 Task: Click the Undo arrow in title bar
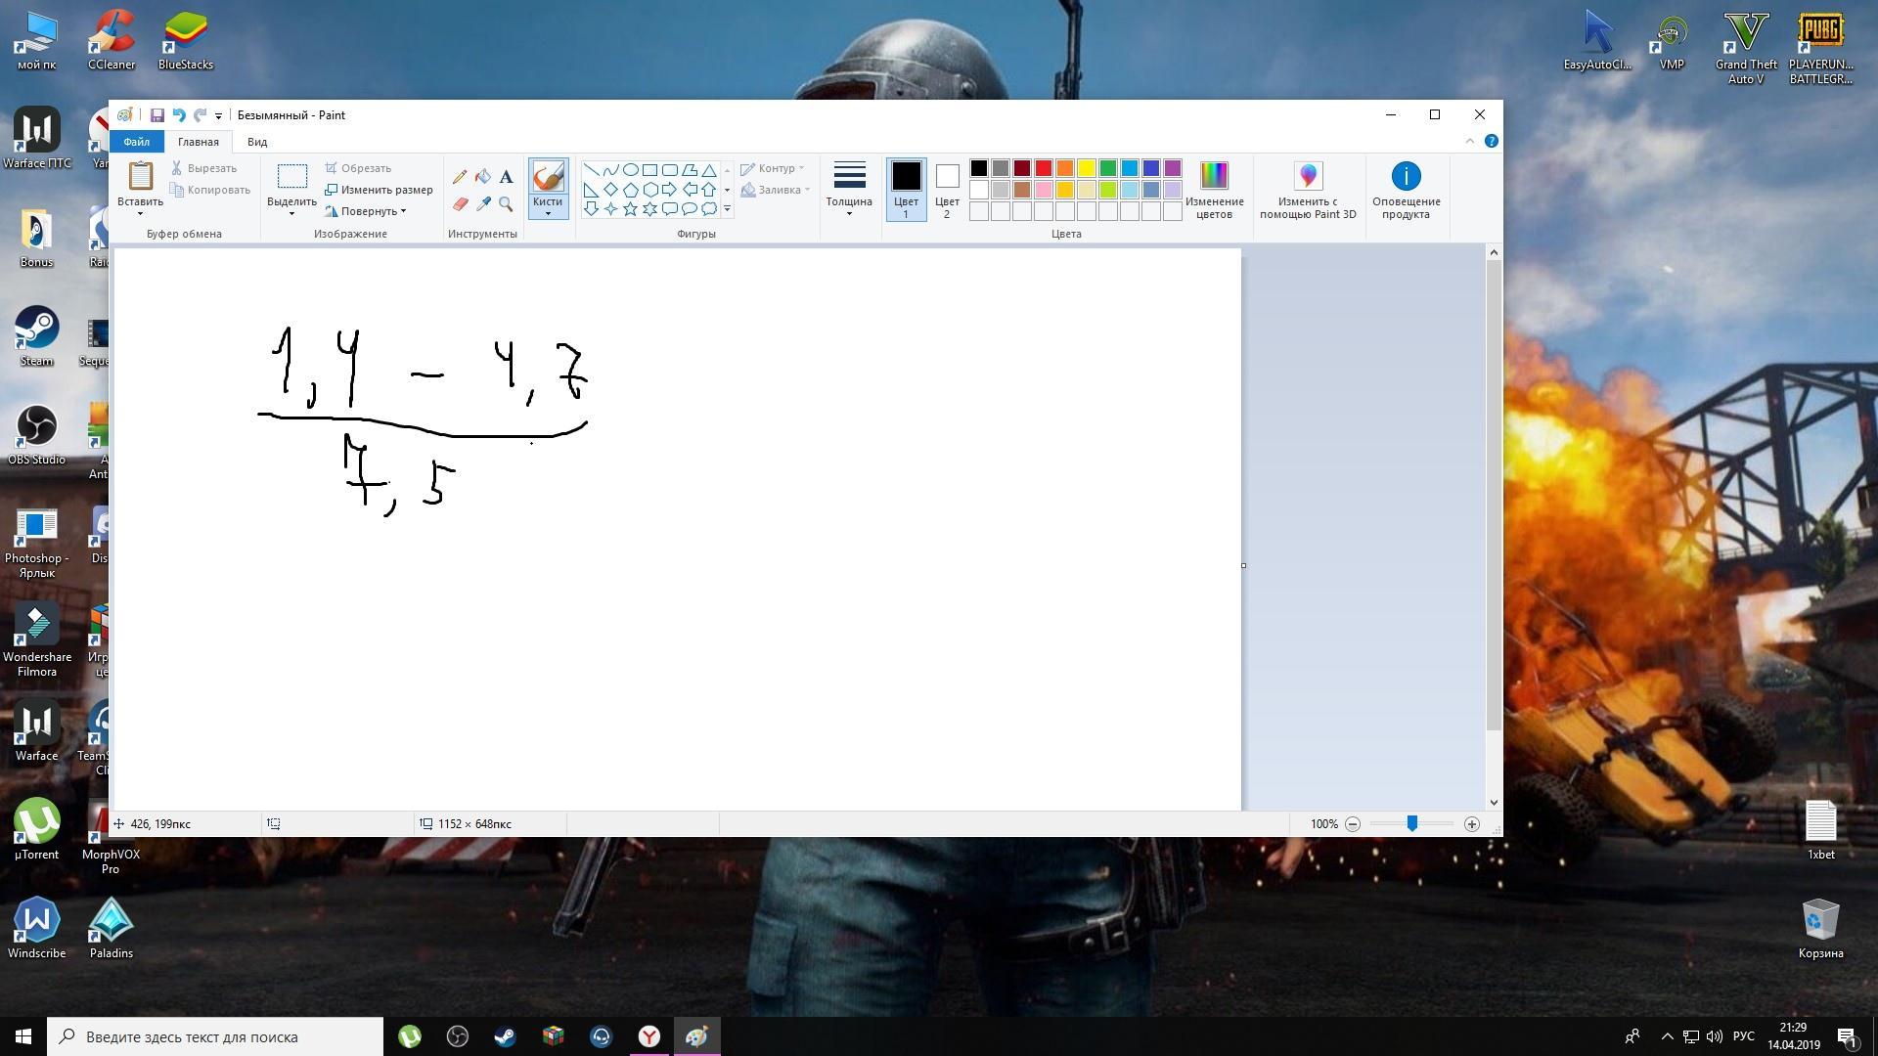(178, 115)
